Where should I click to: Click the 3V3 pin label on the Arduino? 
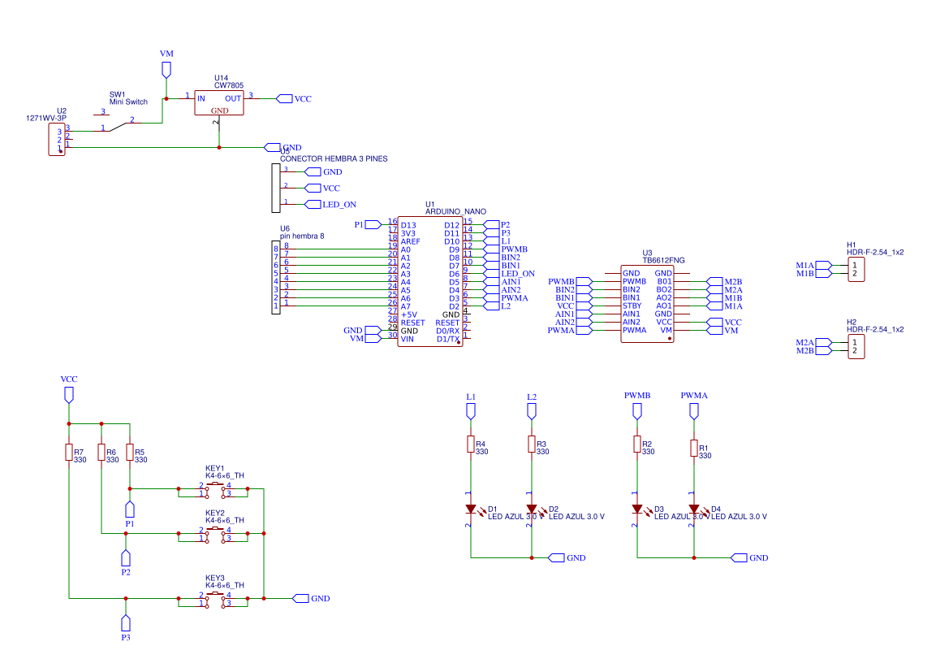408,233
